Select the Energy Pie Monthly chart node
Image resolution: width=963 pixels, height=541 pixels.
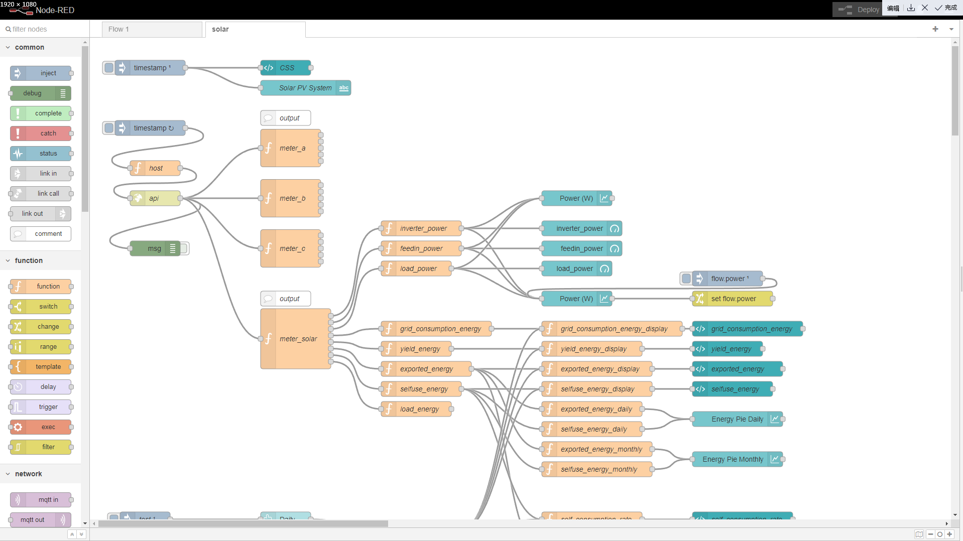(x=737, y=459)
